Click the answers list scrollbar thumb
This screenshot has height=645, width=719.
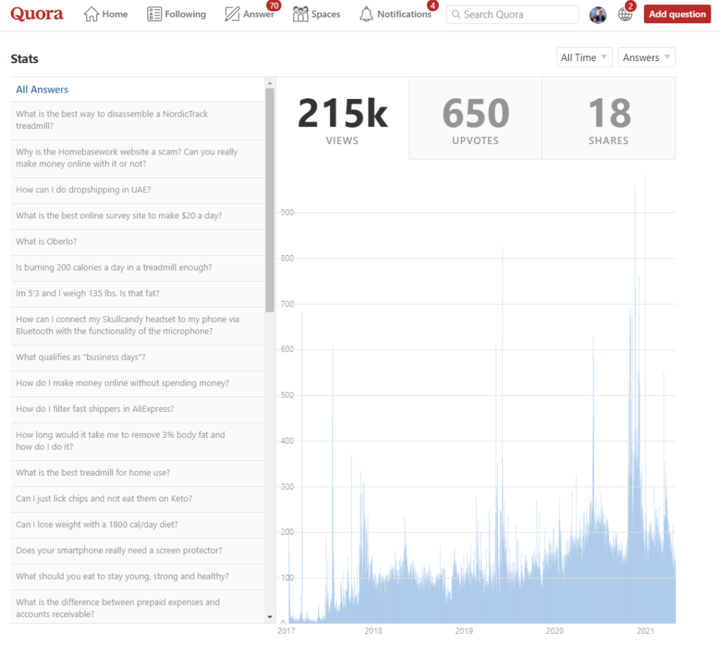[x=270, y=200]
